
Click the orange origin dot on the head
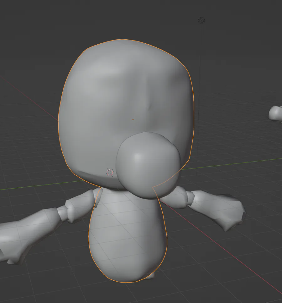133,119
